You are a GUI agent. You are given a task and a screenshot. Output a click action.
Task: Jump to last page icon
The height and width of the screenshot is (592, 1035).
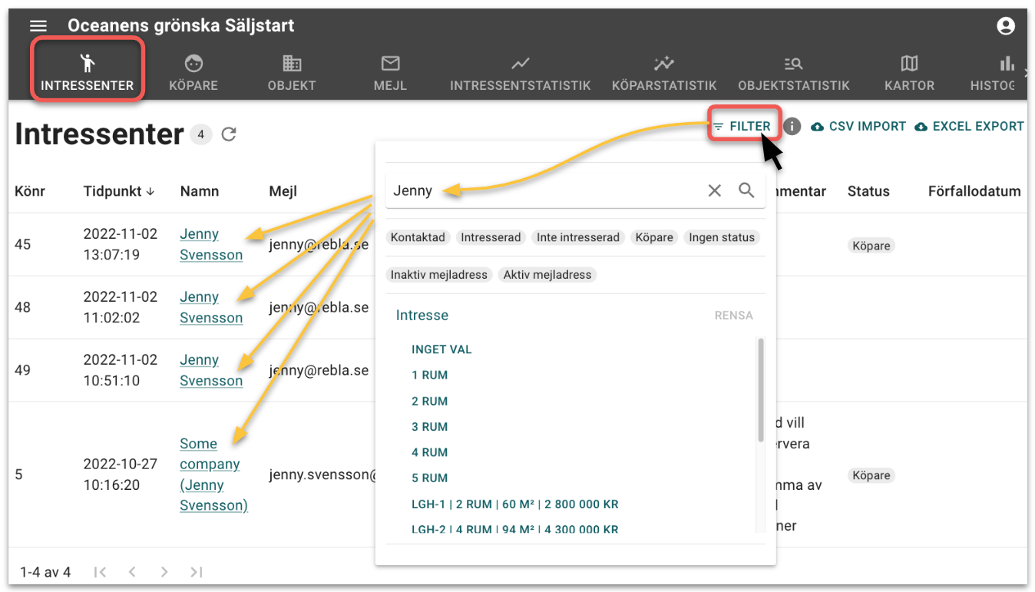tap(197, 571)
